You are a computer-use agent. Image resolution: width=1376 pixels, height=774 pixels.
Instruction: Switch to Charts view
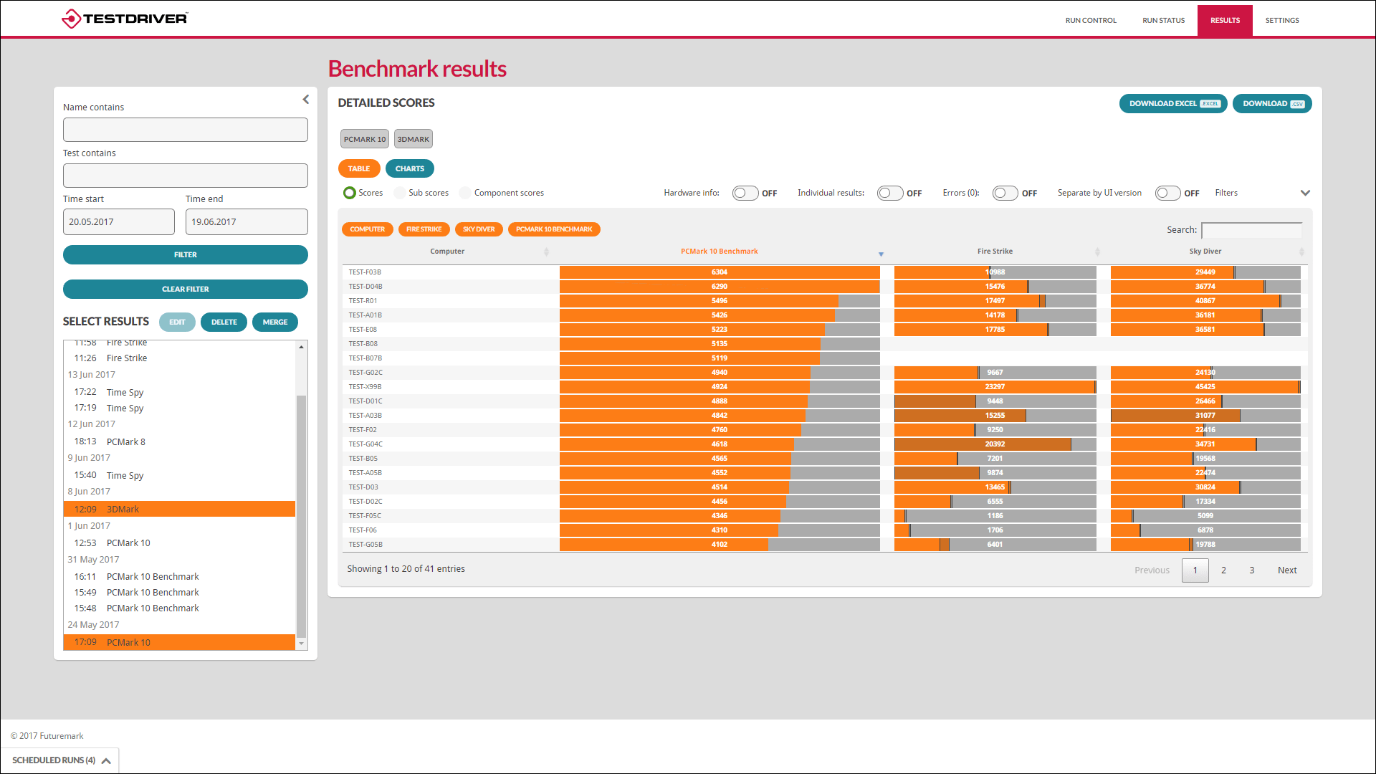(409, 168)
